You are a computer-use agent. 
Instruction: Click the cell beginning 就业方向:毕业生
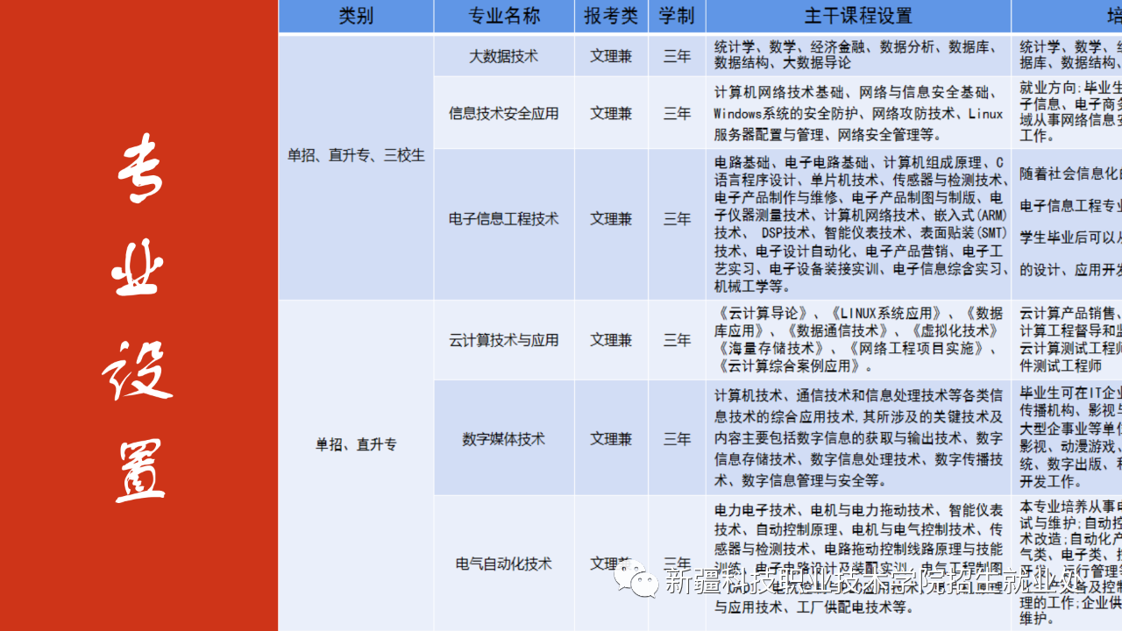pos(1067,113)
